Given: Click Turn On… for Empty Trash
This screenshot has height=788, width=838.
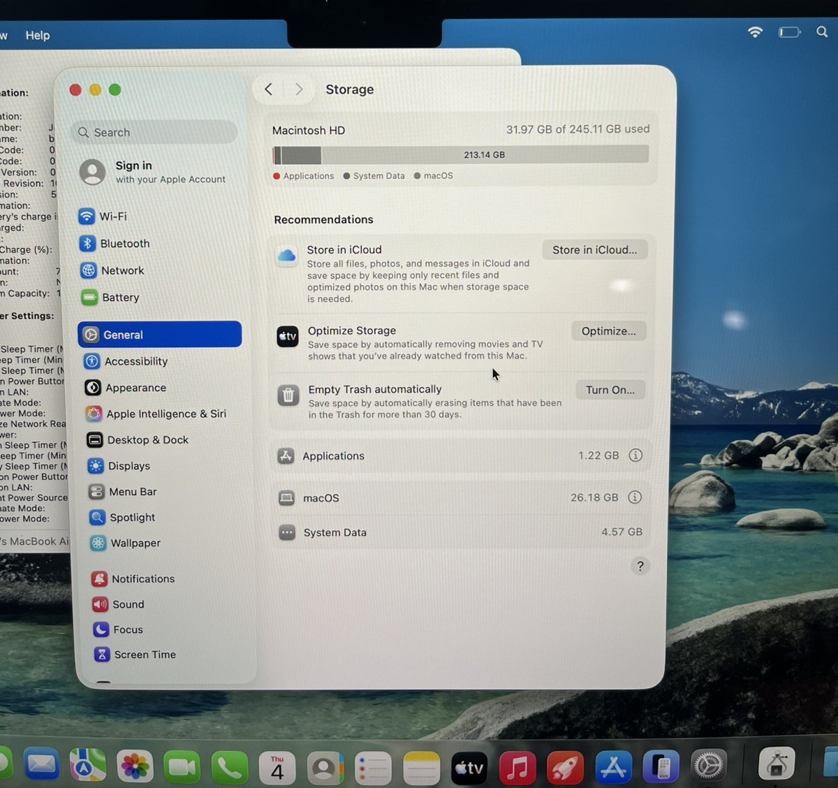Looking at the screenshot, I should pos(610,390).
